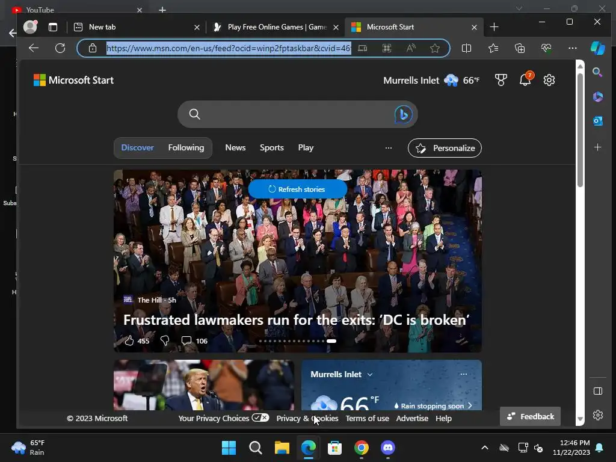
Task: Open Collections icon in toolbar
Action: [520, 48]
